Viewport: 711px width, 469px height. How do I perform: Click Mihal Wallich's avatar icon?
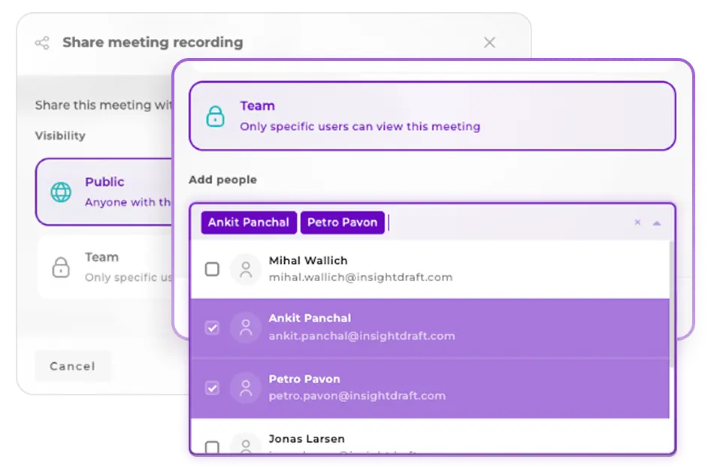(246, 269)
